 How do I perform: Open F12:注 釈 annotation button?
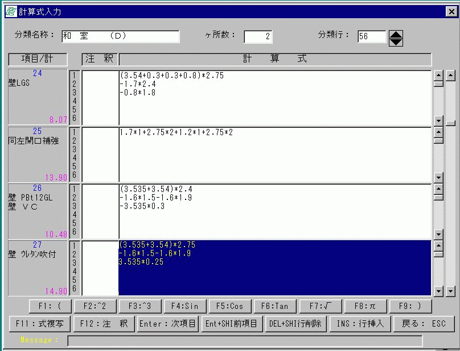tap(104, 324)
